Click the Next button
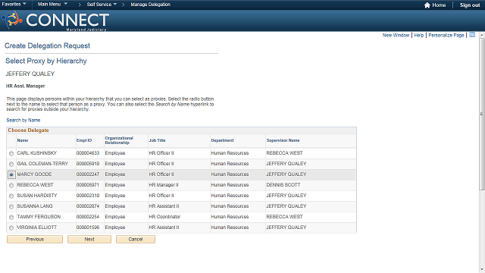 (89, 240)
